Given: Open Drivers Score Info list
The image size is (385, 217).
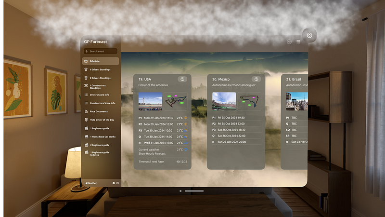Looking at the screenshot, I should tap(101, 95).
